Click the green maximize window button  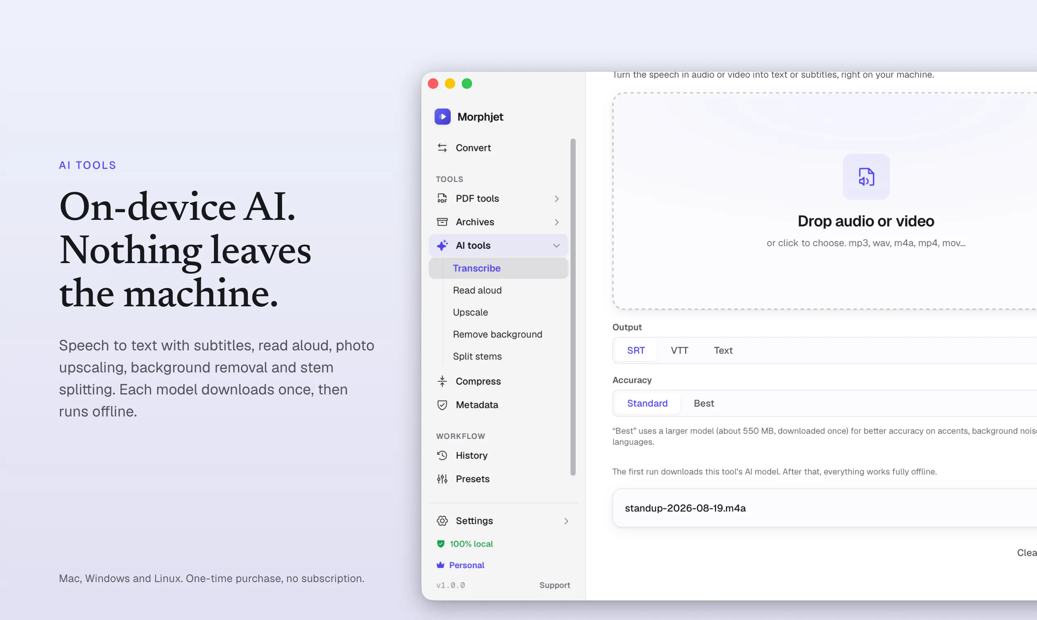pyautogui.click(x=467, y=84)
